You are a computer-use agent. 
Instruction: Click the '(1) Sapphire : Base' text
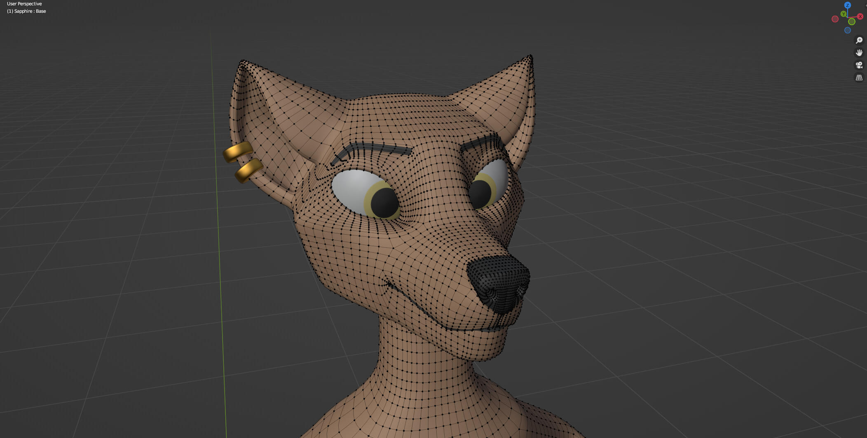(x=26, y=11)
